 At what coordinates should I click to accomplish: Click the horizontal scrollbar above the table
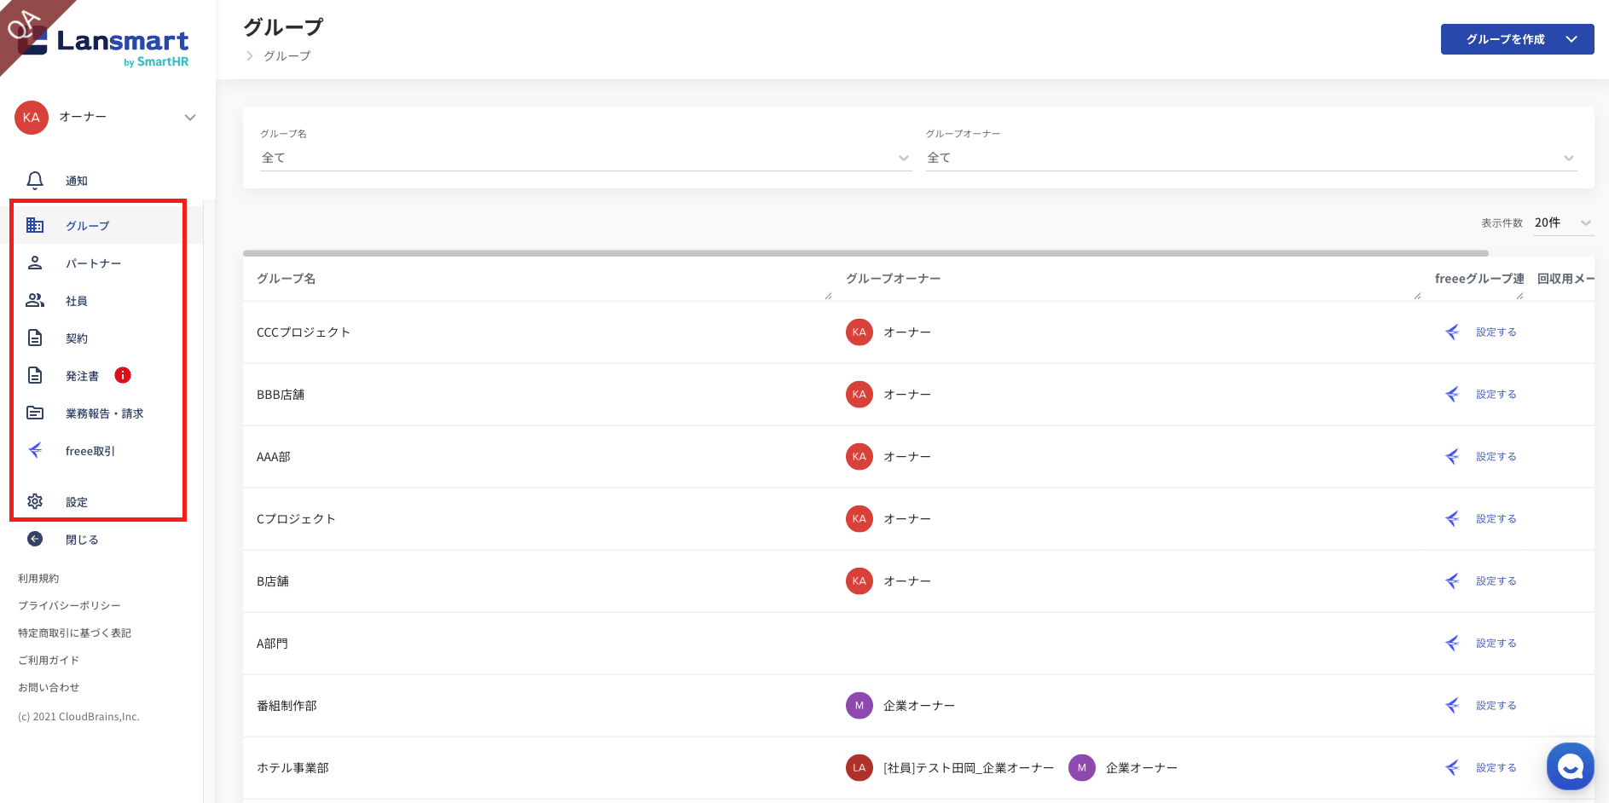tap(865, 253)
